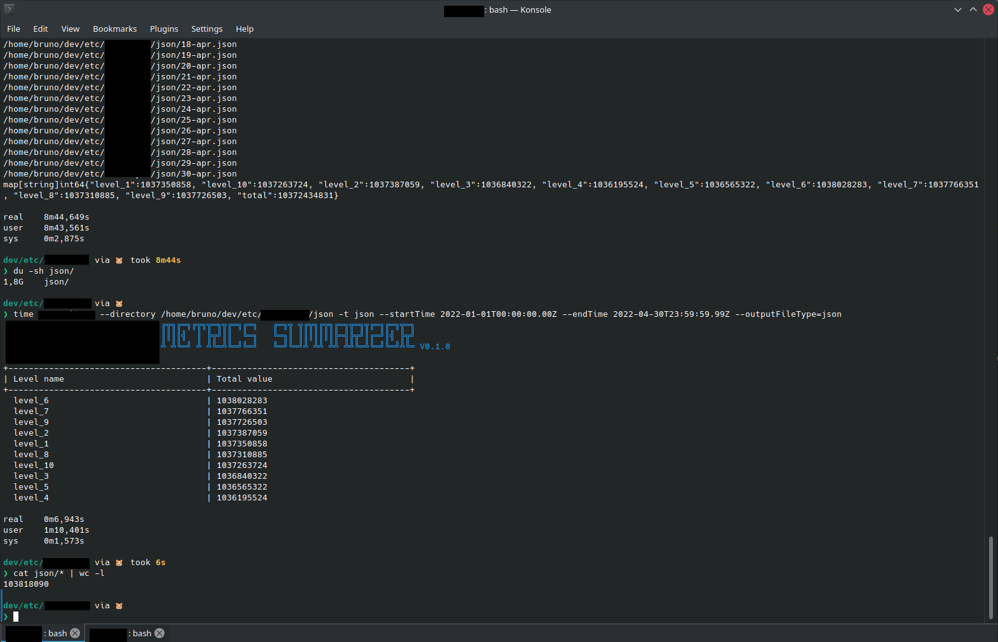Click the 24-apr.json file path line

click(120, 109)
